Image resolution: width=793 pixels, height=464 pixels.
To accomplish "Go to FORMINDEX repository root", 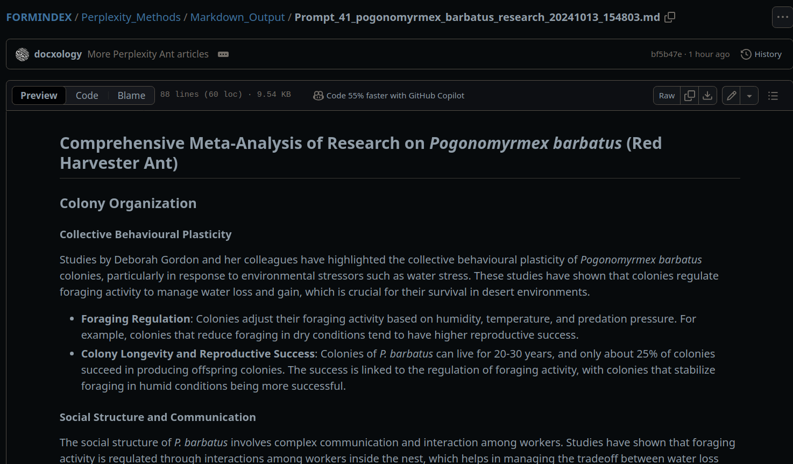I will click(x=39, y=17).
